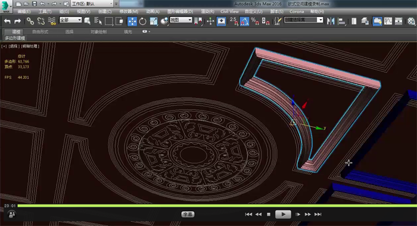This screenshot has height=226, width=417.
Task: Activate the Select Object tool
Action: point(87,21)
